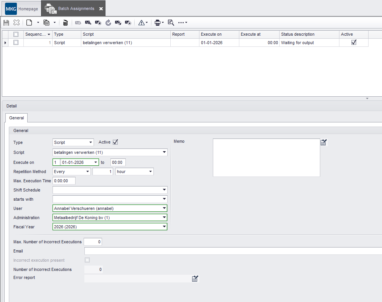Screen dimensions: 382x302
Task: Open the Error report editor icon
Action: [x=195, y=279]
